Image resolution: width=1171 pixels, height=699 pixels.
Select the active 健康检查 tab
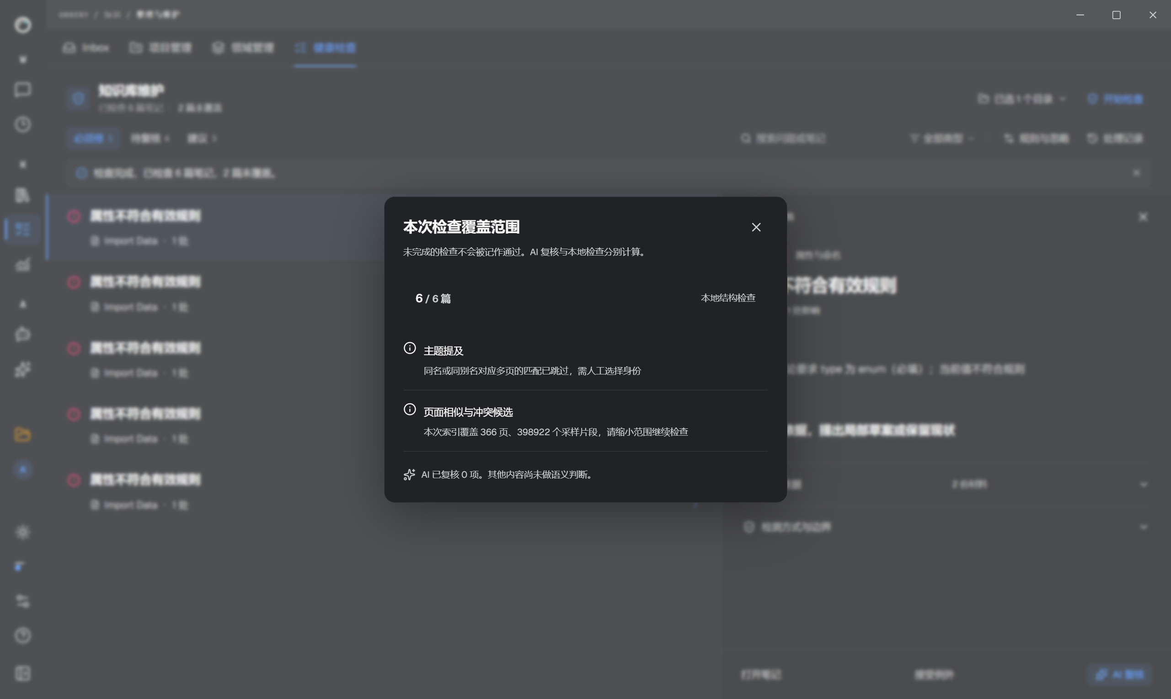[x=325, y=48]
